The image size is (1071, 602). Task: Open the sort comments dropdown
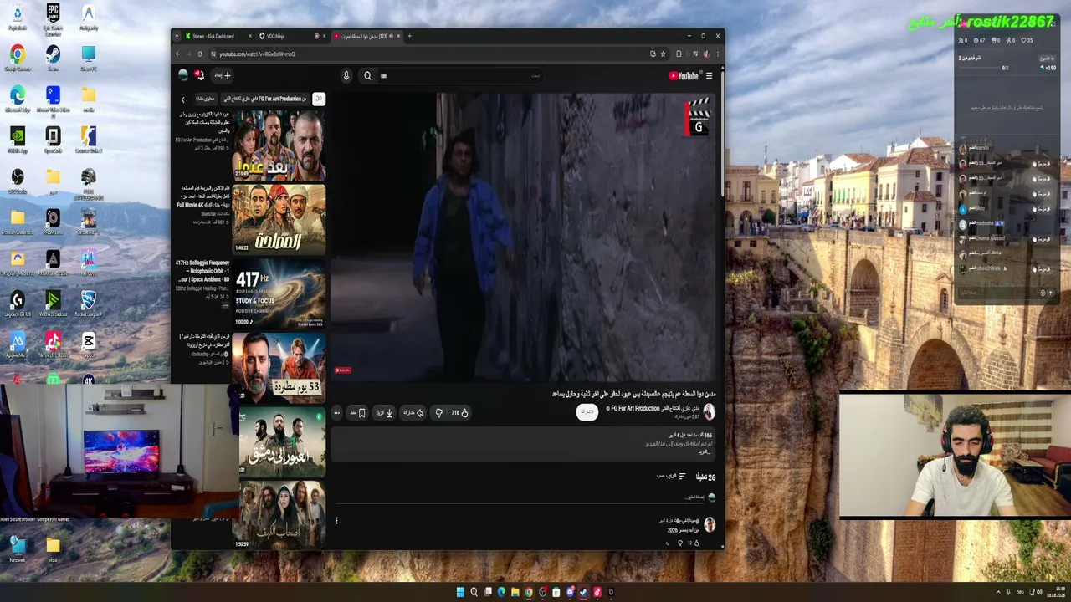pos(671,477)
